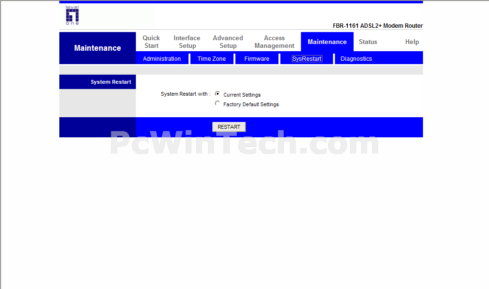The width and height of the screenshot is (489, 289).
Task: Open the Diagnostics submenu
Action: click(x=356, y=58)
